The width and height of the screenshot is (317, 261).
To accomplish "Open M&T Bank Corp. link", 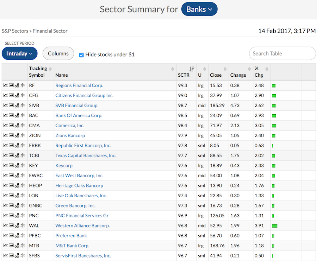I will [72, 246].
